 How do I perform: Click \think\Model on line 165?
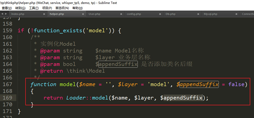(x=86, y=71)
